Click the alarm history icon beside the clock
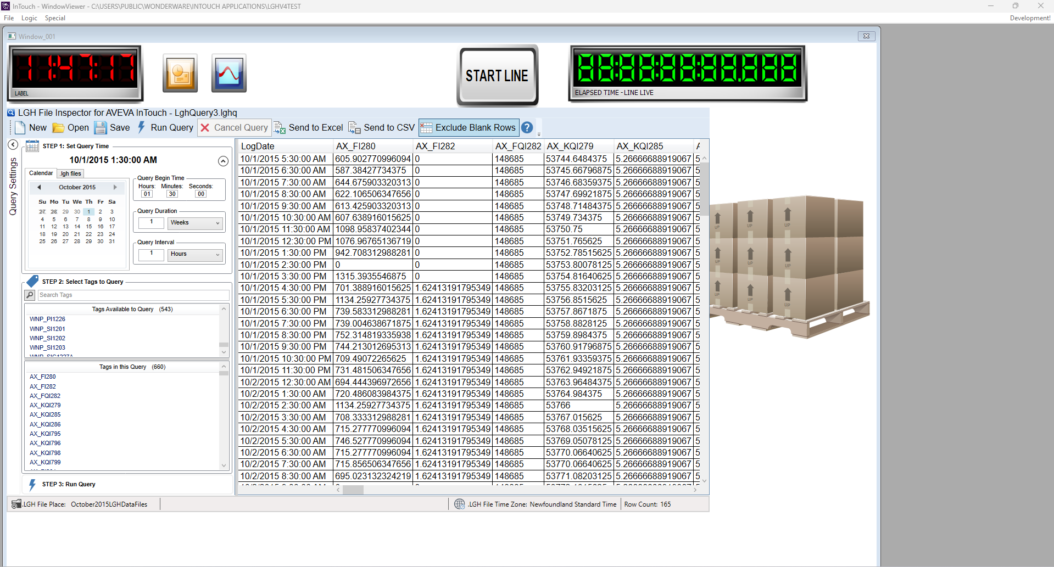This screenshot has height=567, width=1054. pos(180,72)
